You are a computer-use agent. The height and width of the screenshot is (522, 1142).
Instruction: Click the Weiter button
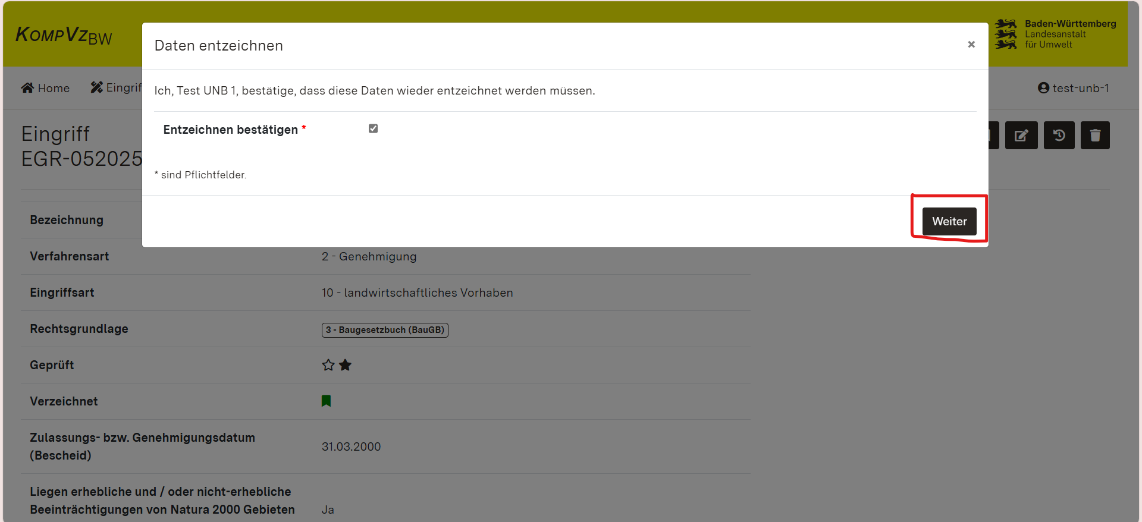pos(949,221)
